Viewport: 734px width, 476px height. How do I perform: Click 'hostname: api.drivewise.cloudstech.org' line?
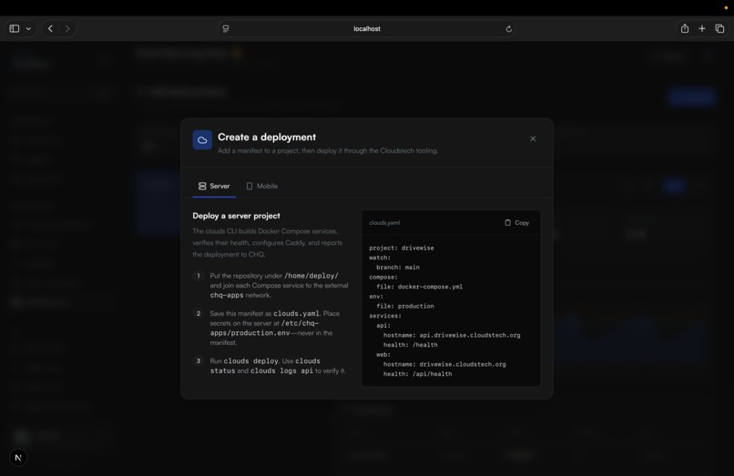[x=452, y=335]
